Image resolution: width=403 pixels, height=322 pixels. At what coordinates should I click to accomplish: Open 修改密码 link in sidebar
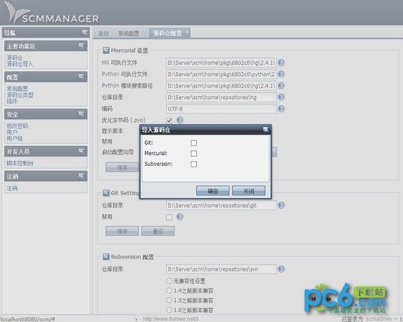coord(18,126)
